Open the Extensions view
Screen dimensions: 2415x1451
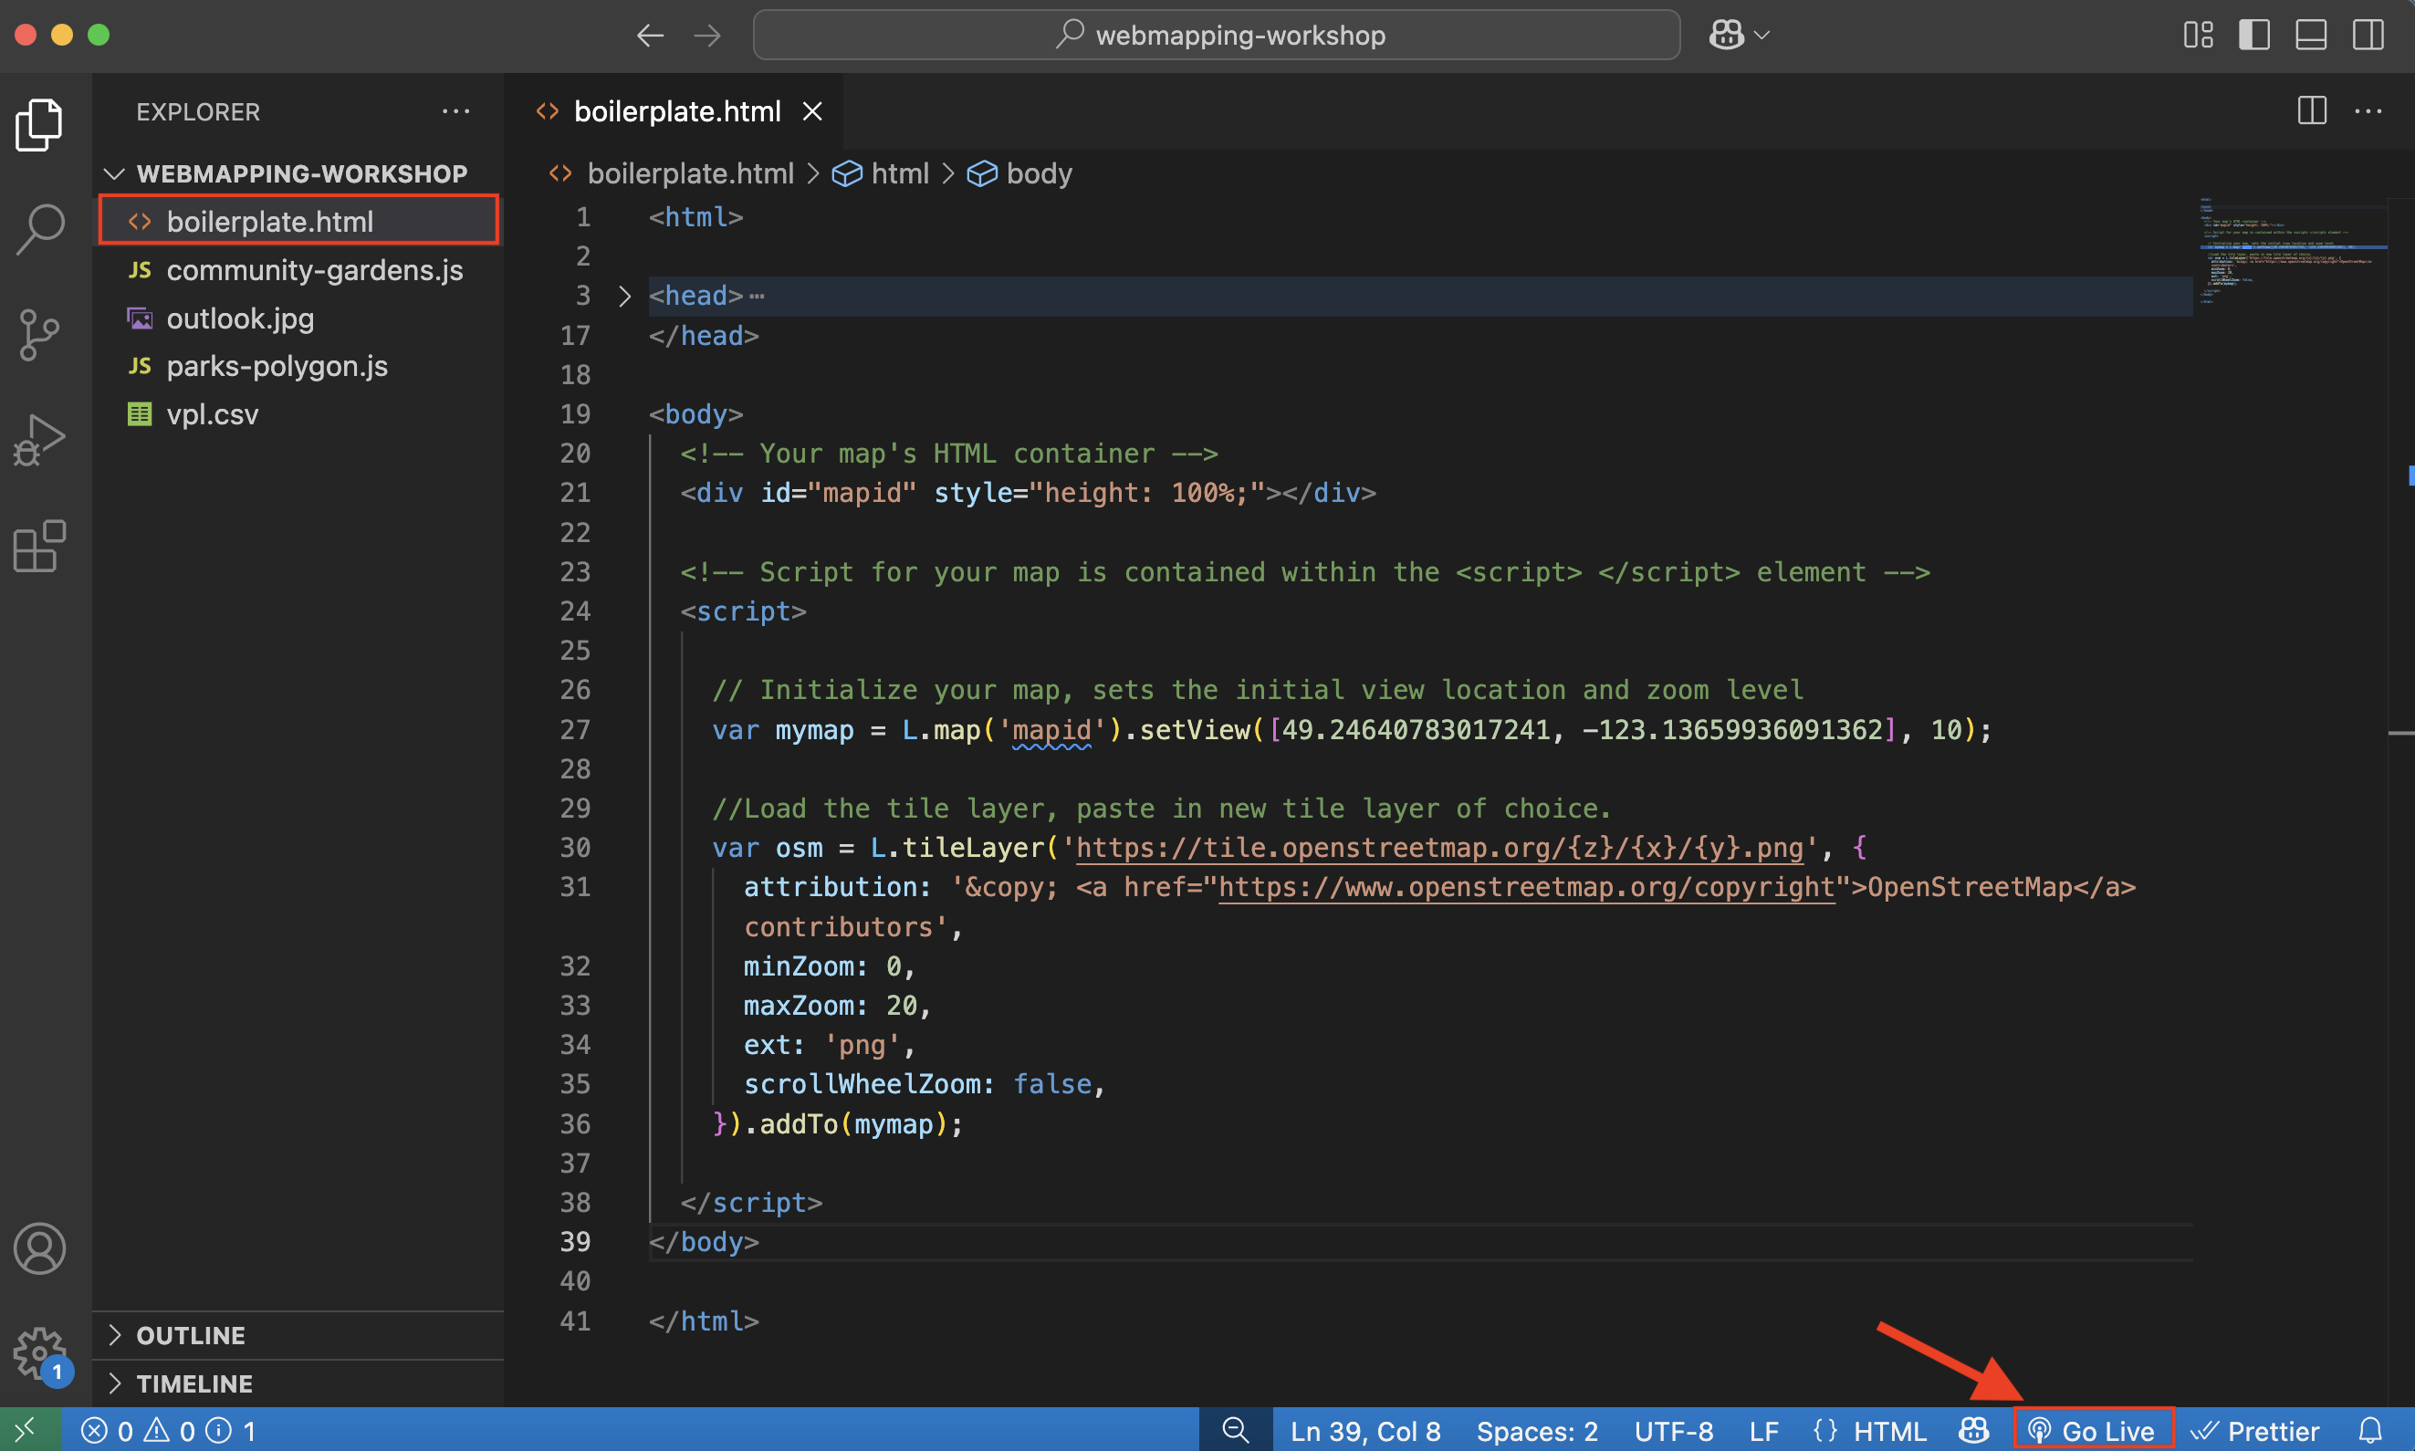tap(39, 546)
